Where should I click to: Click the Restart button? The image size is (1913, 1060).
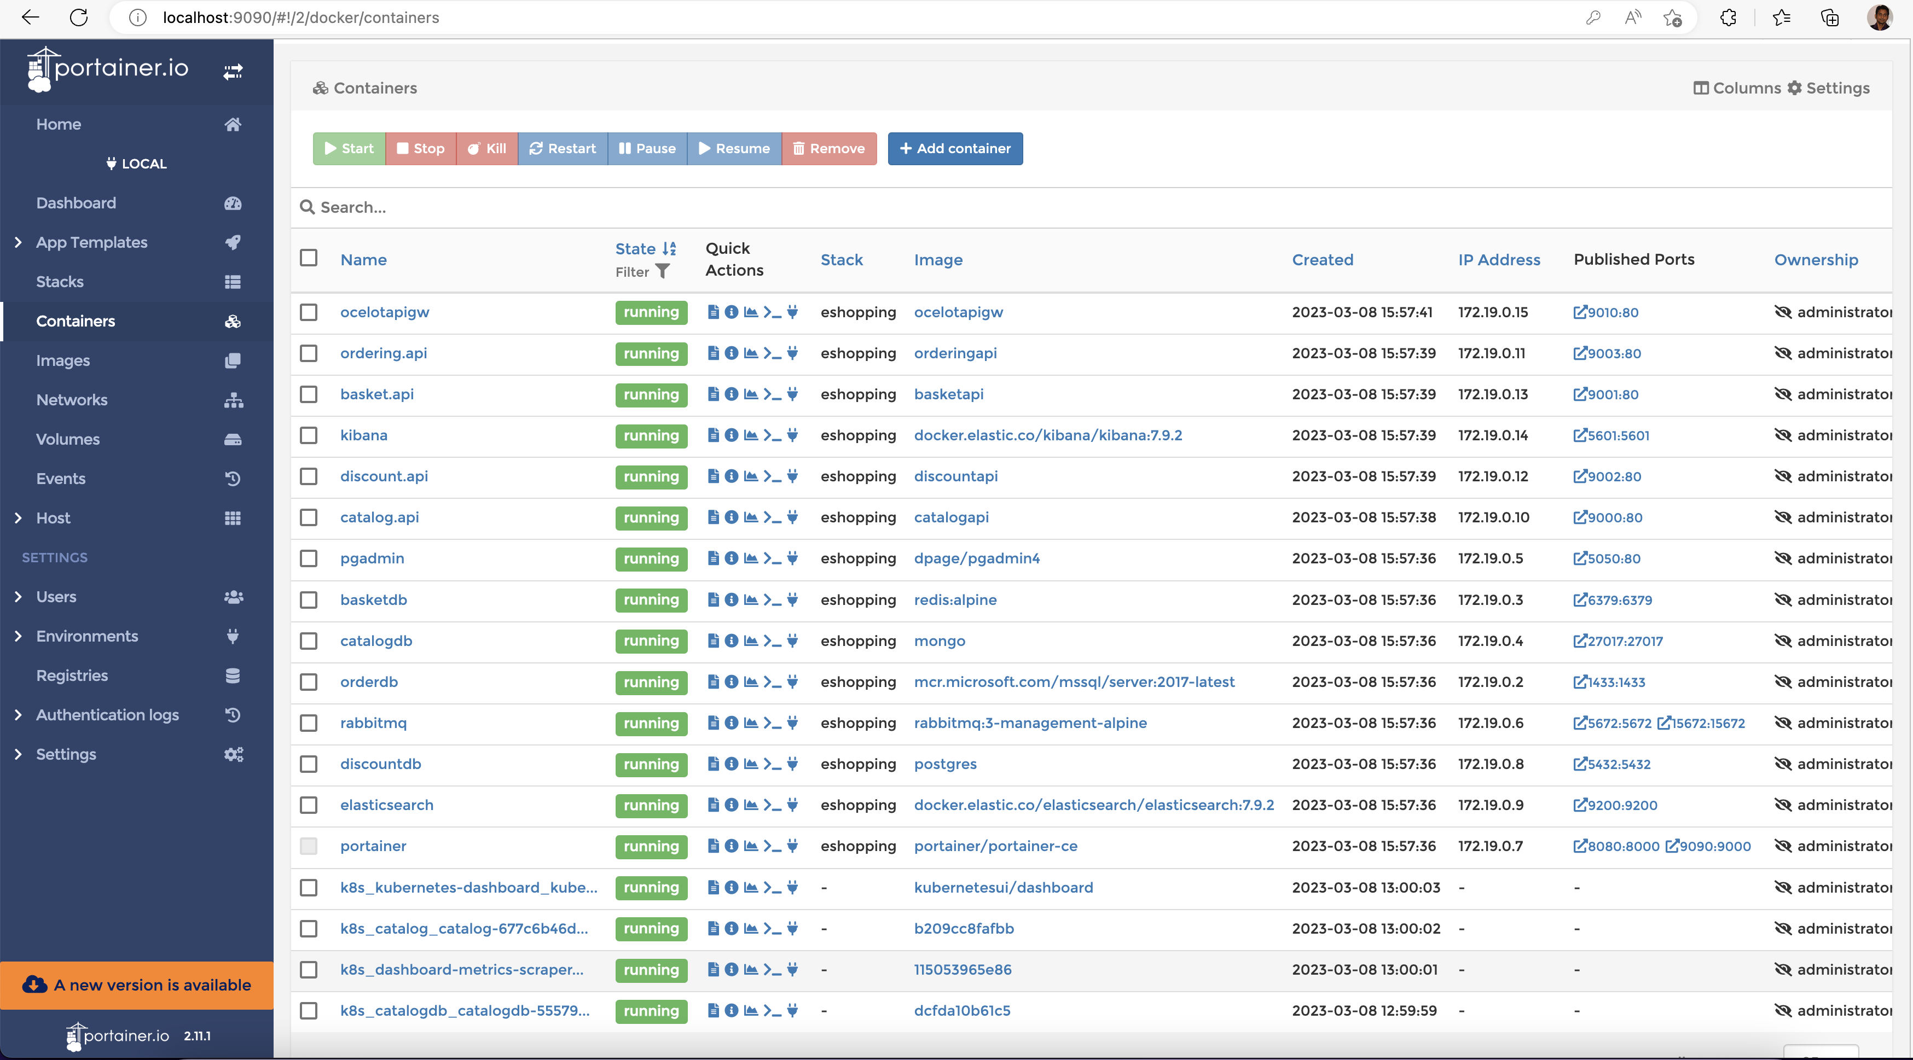[x=562, y=148]
